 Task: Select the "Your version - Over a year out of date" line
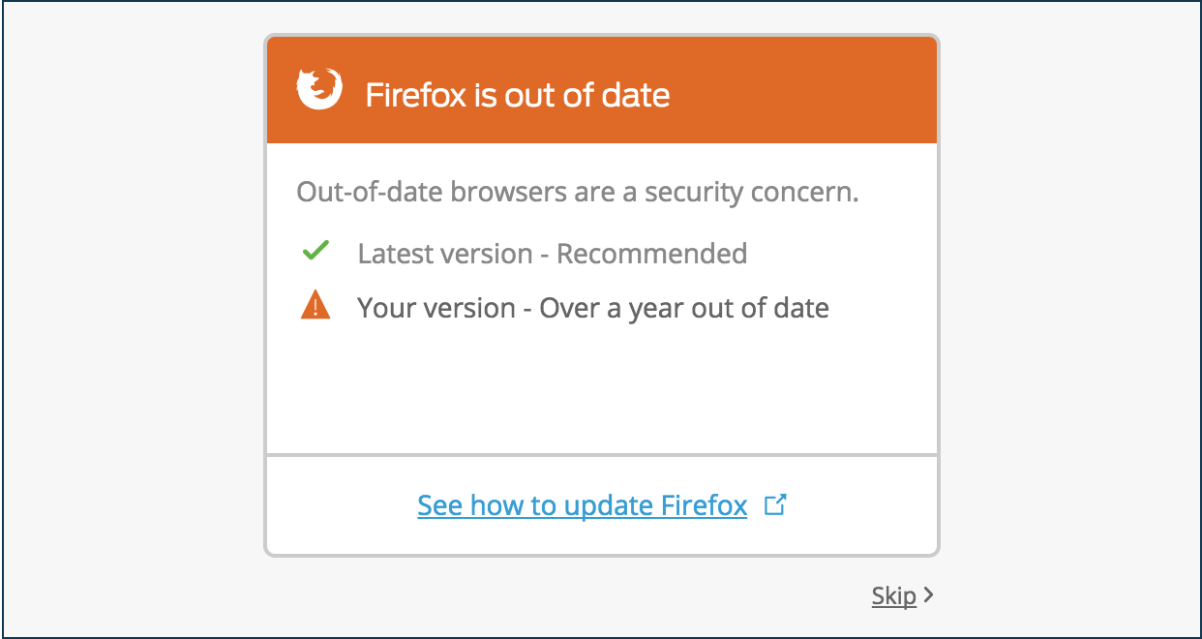click(x=592, y=308)
